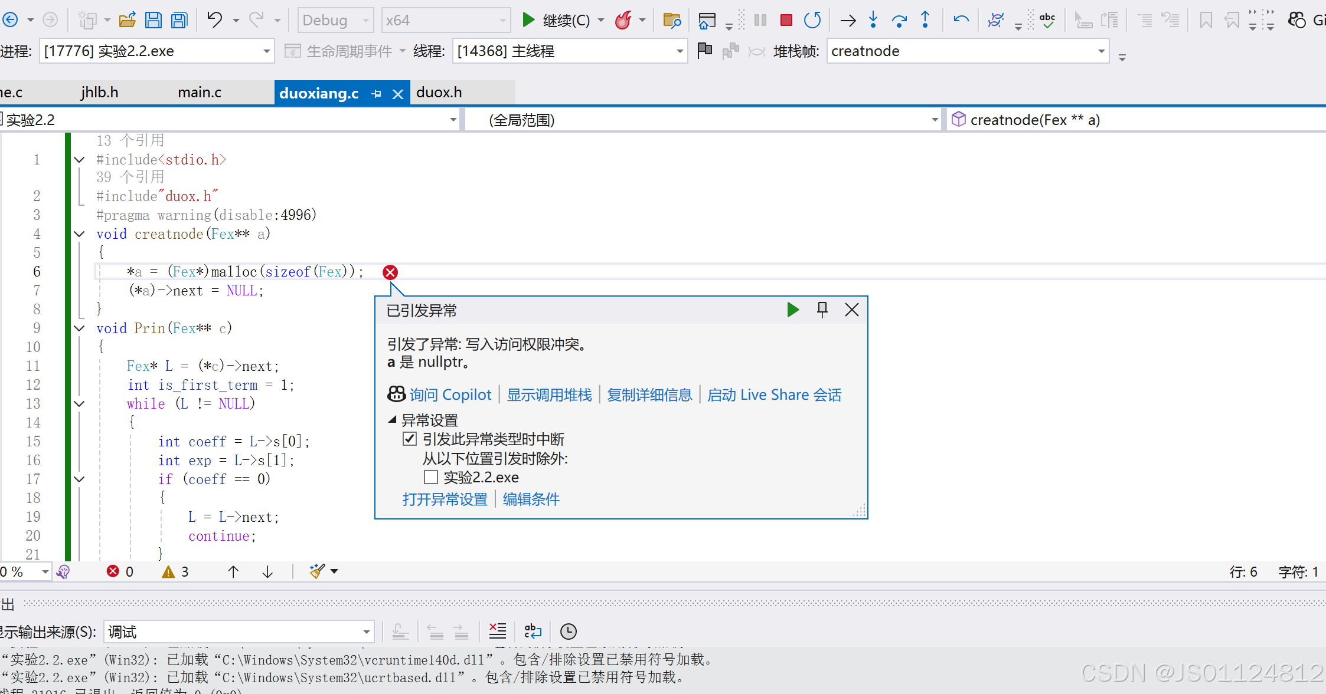Show next statement arrow

click(848, 21)
